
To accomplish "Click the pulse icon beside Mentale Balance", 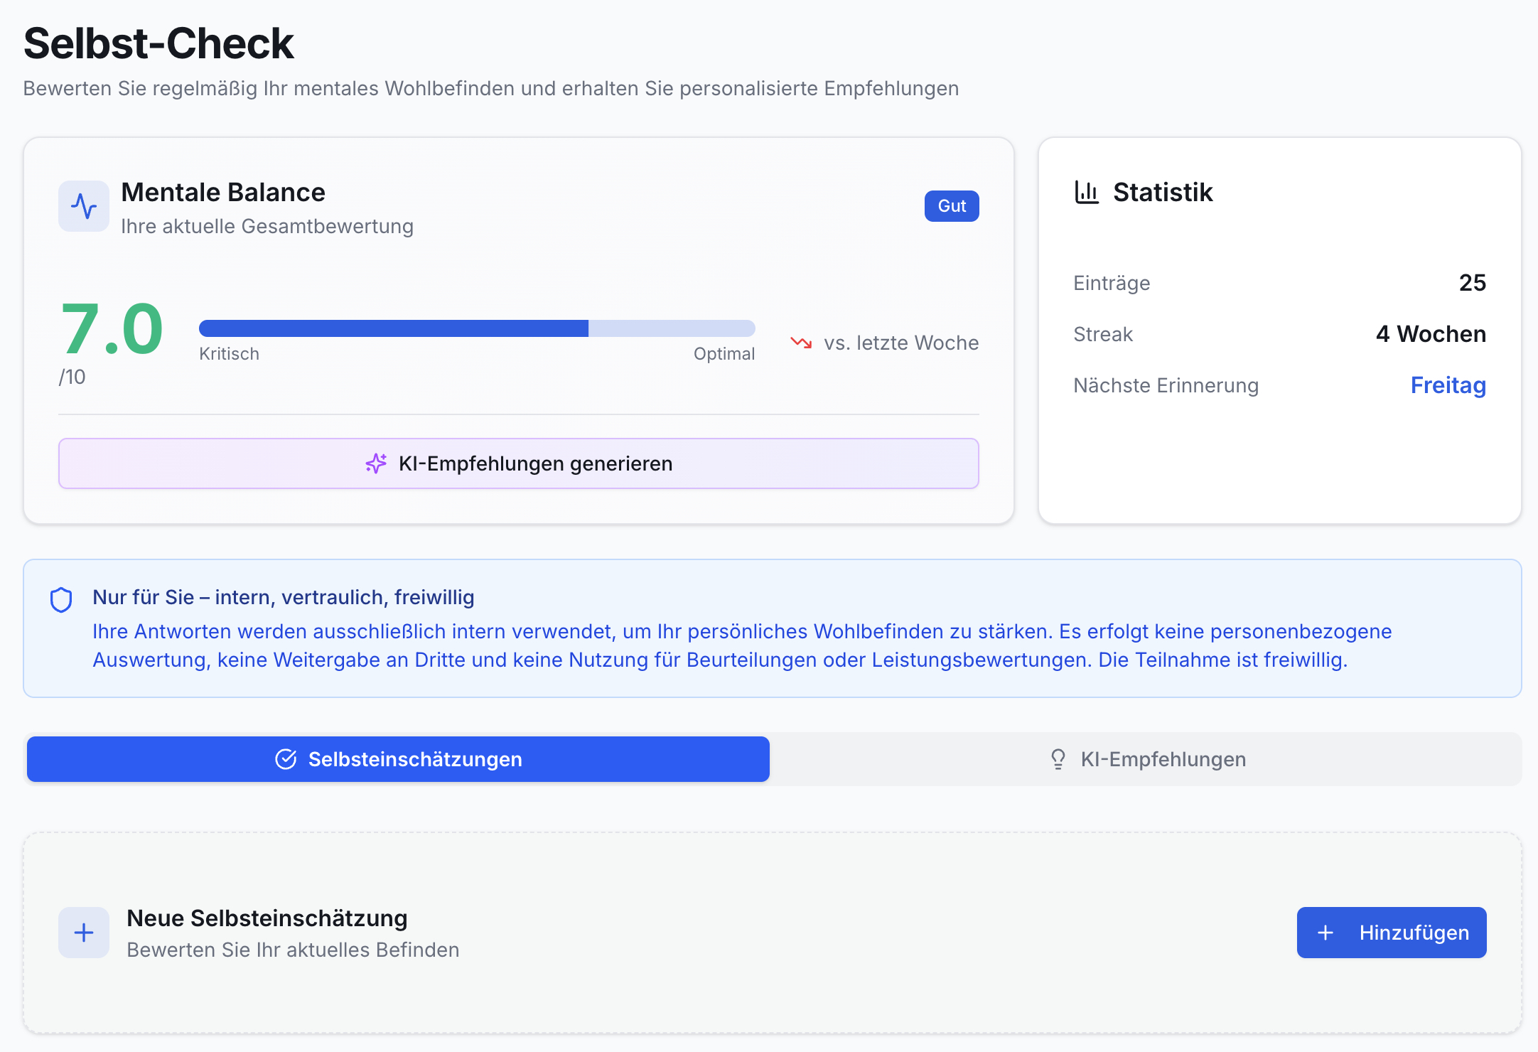I will click(x=84, y=206).
